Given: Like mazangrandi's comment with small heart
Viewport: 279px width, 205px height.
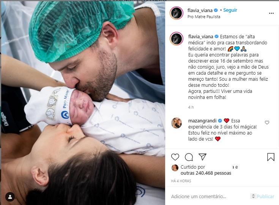Looking at the screenshot, I should (x=267, y=122).
